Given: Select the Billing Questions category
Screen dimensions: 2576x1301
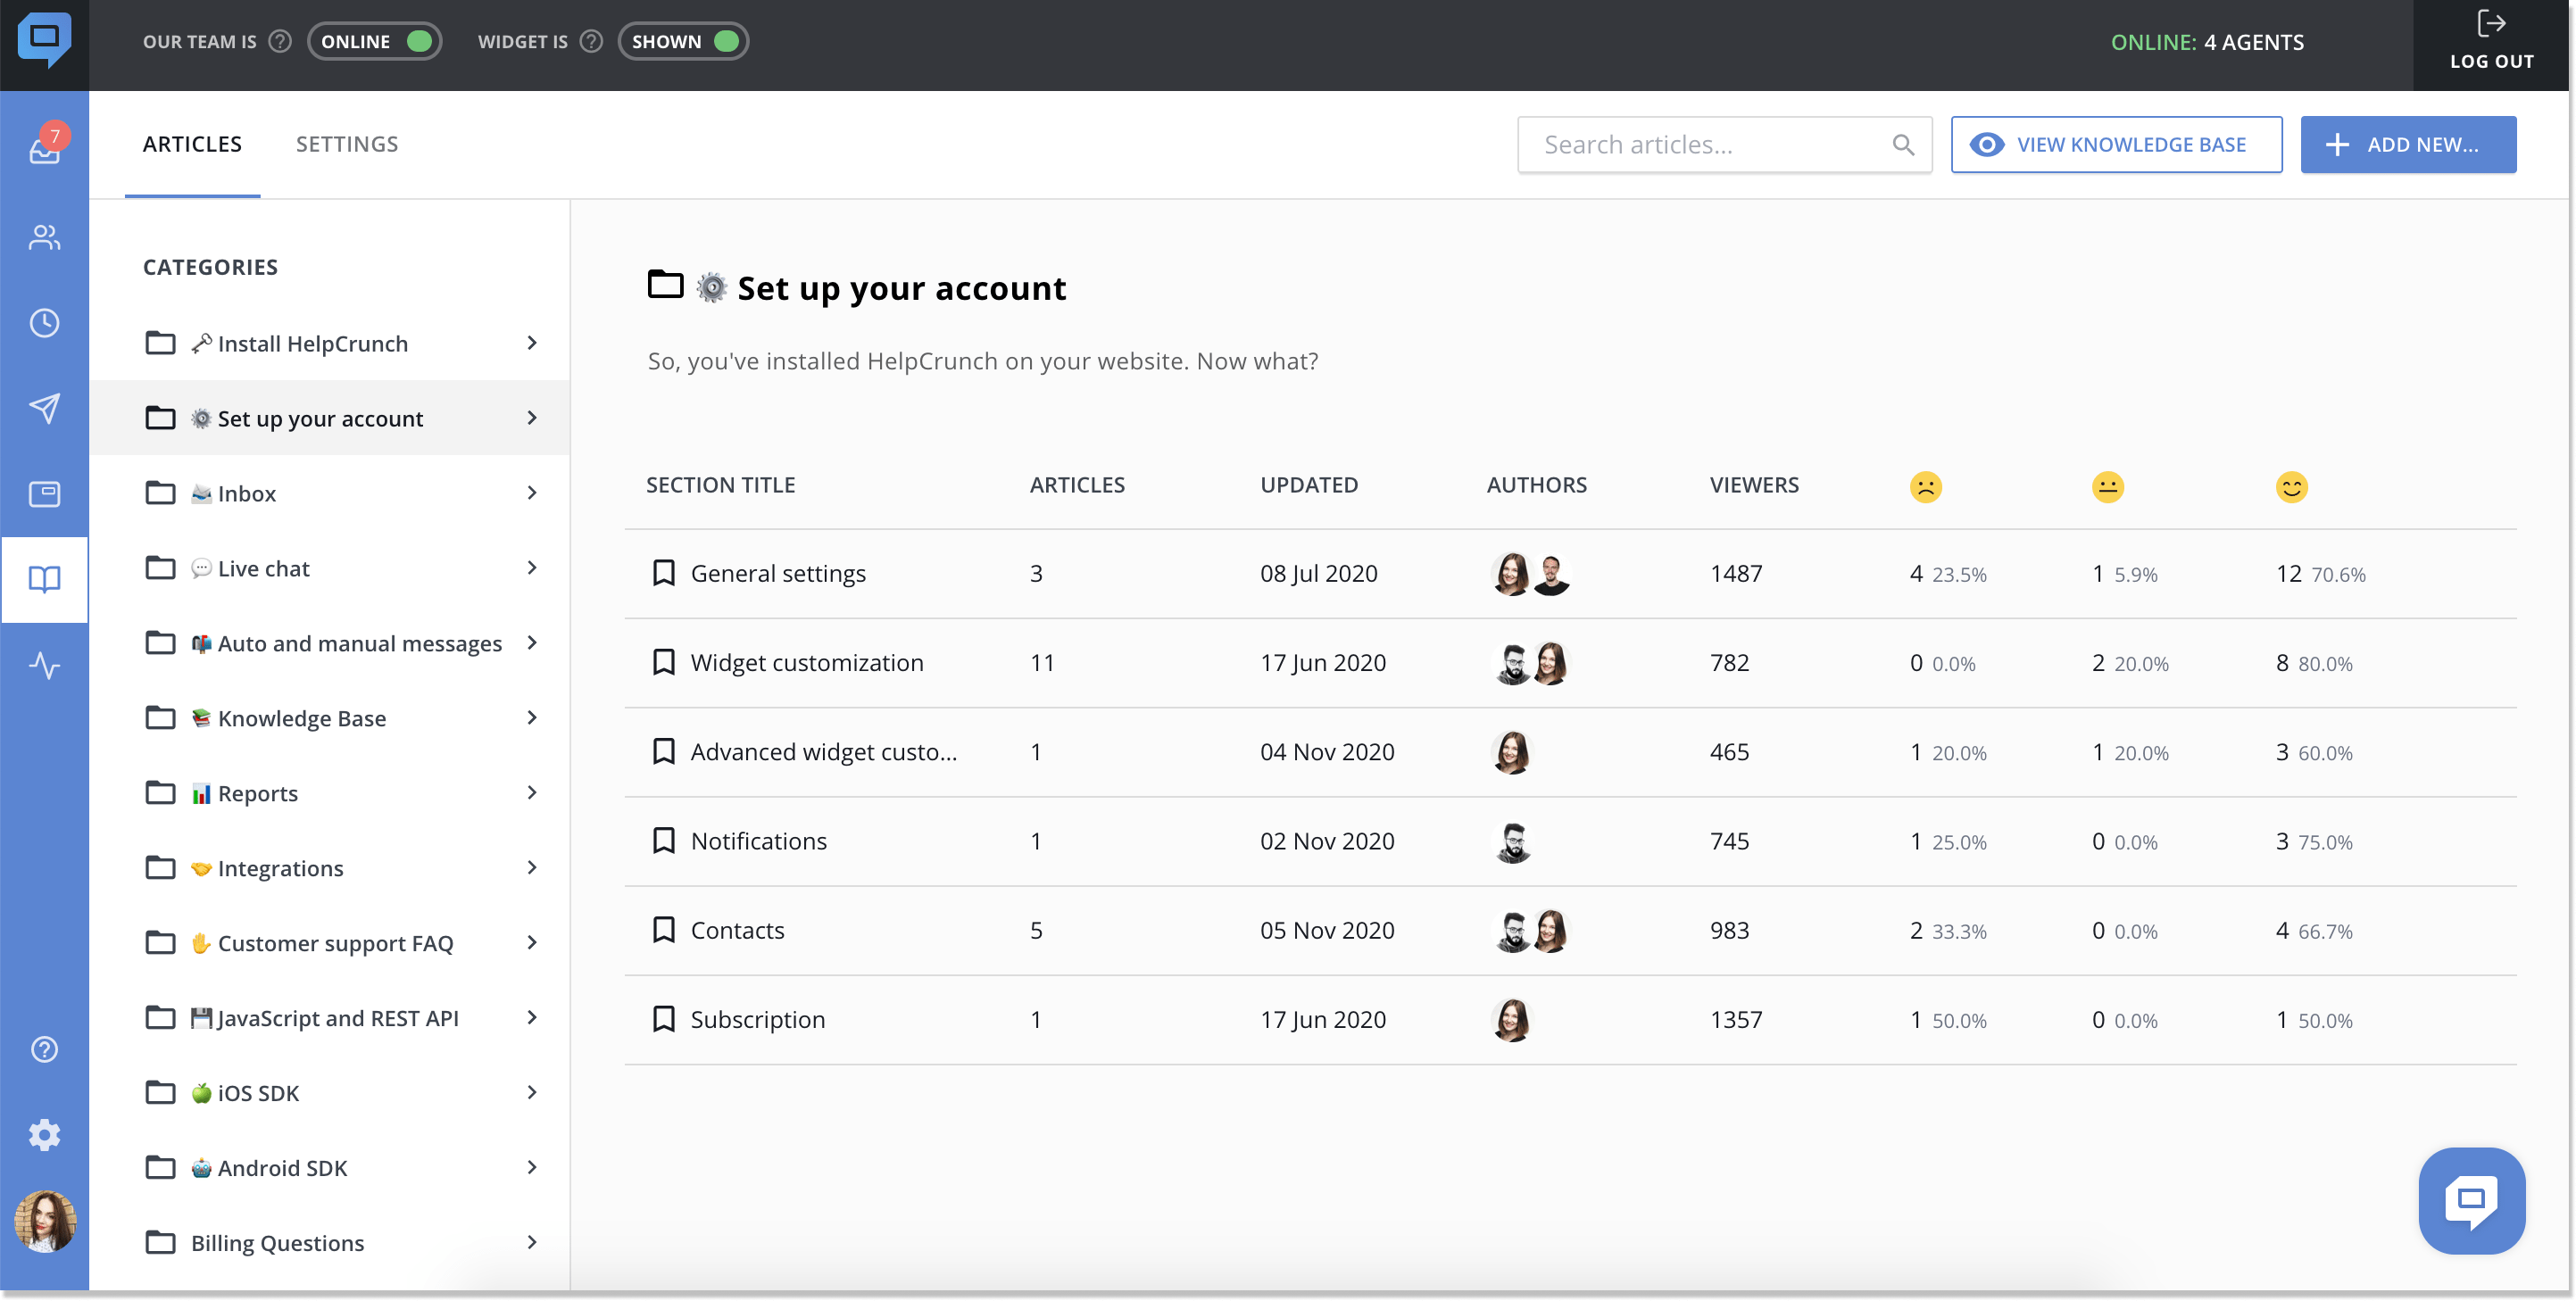Looking at the screenshot, I should (x=330, y=1243).
